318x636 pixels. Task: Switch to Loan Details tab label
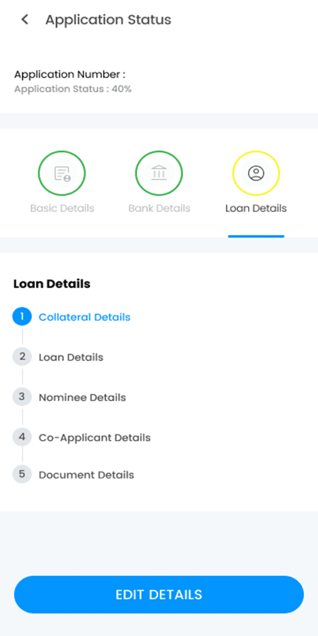click(x=256, y=208)
